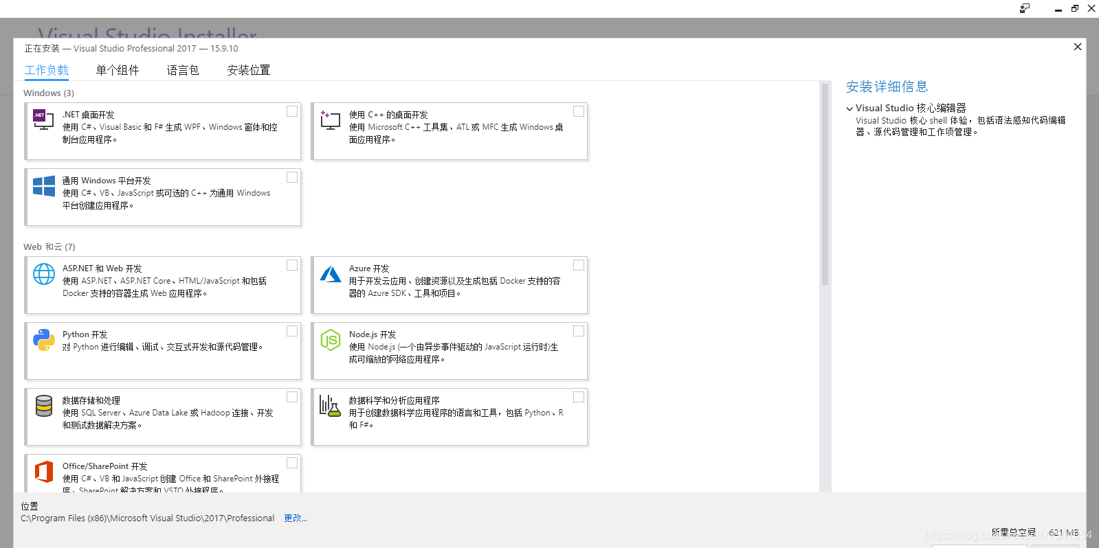1099x548 pixels.
Task: Check the 使用 C++ 的桌面开发 checkbox
Action: [579, 111]
